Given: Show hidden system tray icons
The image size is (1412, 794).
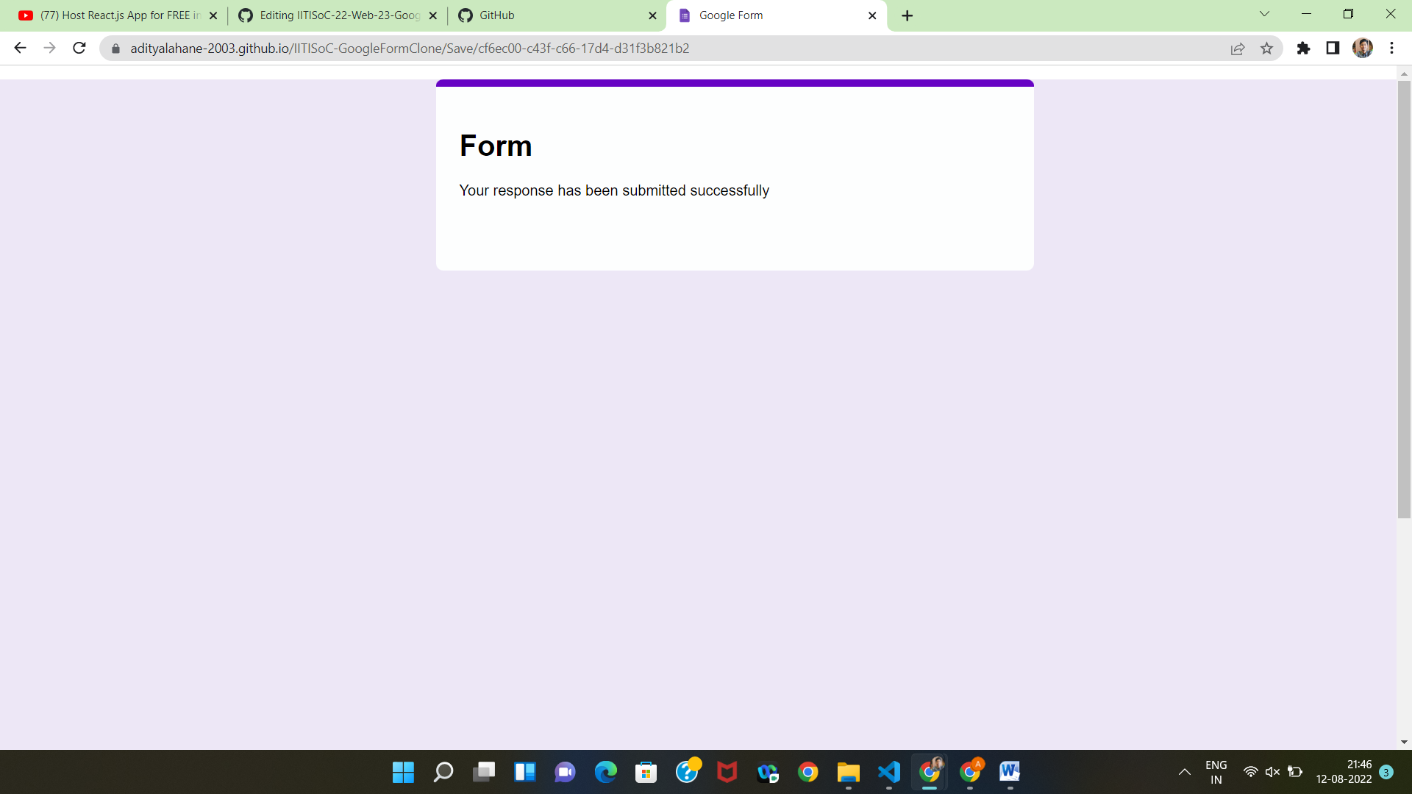Looking at the screenshot, I should (1184, 772).
